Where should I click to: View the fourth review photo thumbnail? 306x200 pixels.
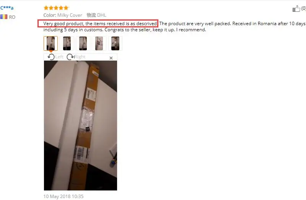pyautogui.click(x=99, y=43)
